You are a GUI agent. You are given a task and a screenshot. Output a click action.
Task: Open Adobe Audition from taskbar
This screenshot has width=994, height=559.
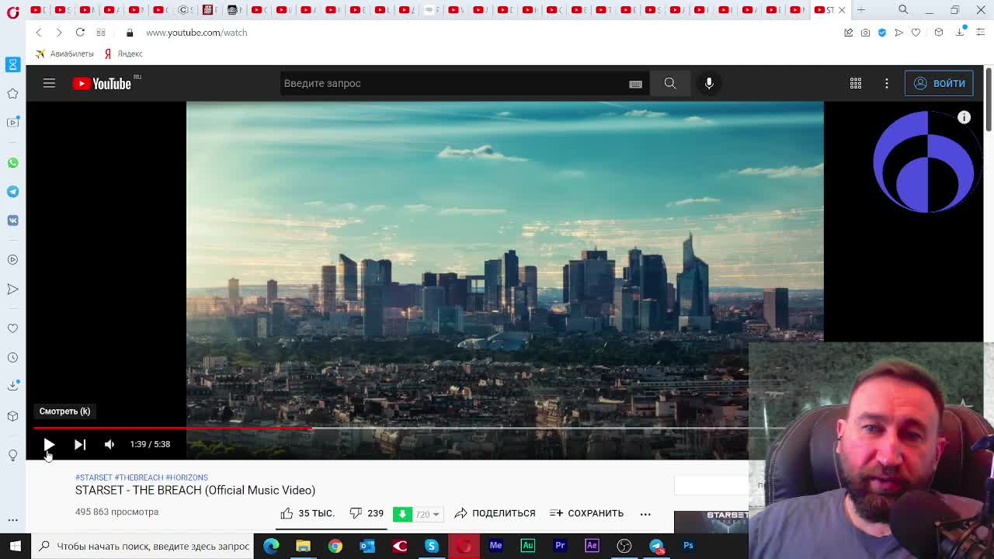click(527, 546)
